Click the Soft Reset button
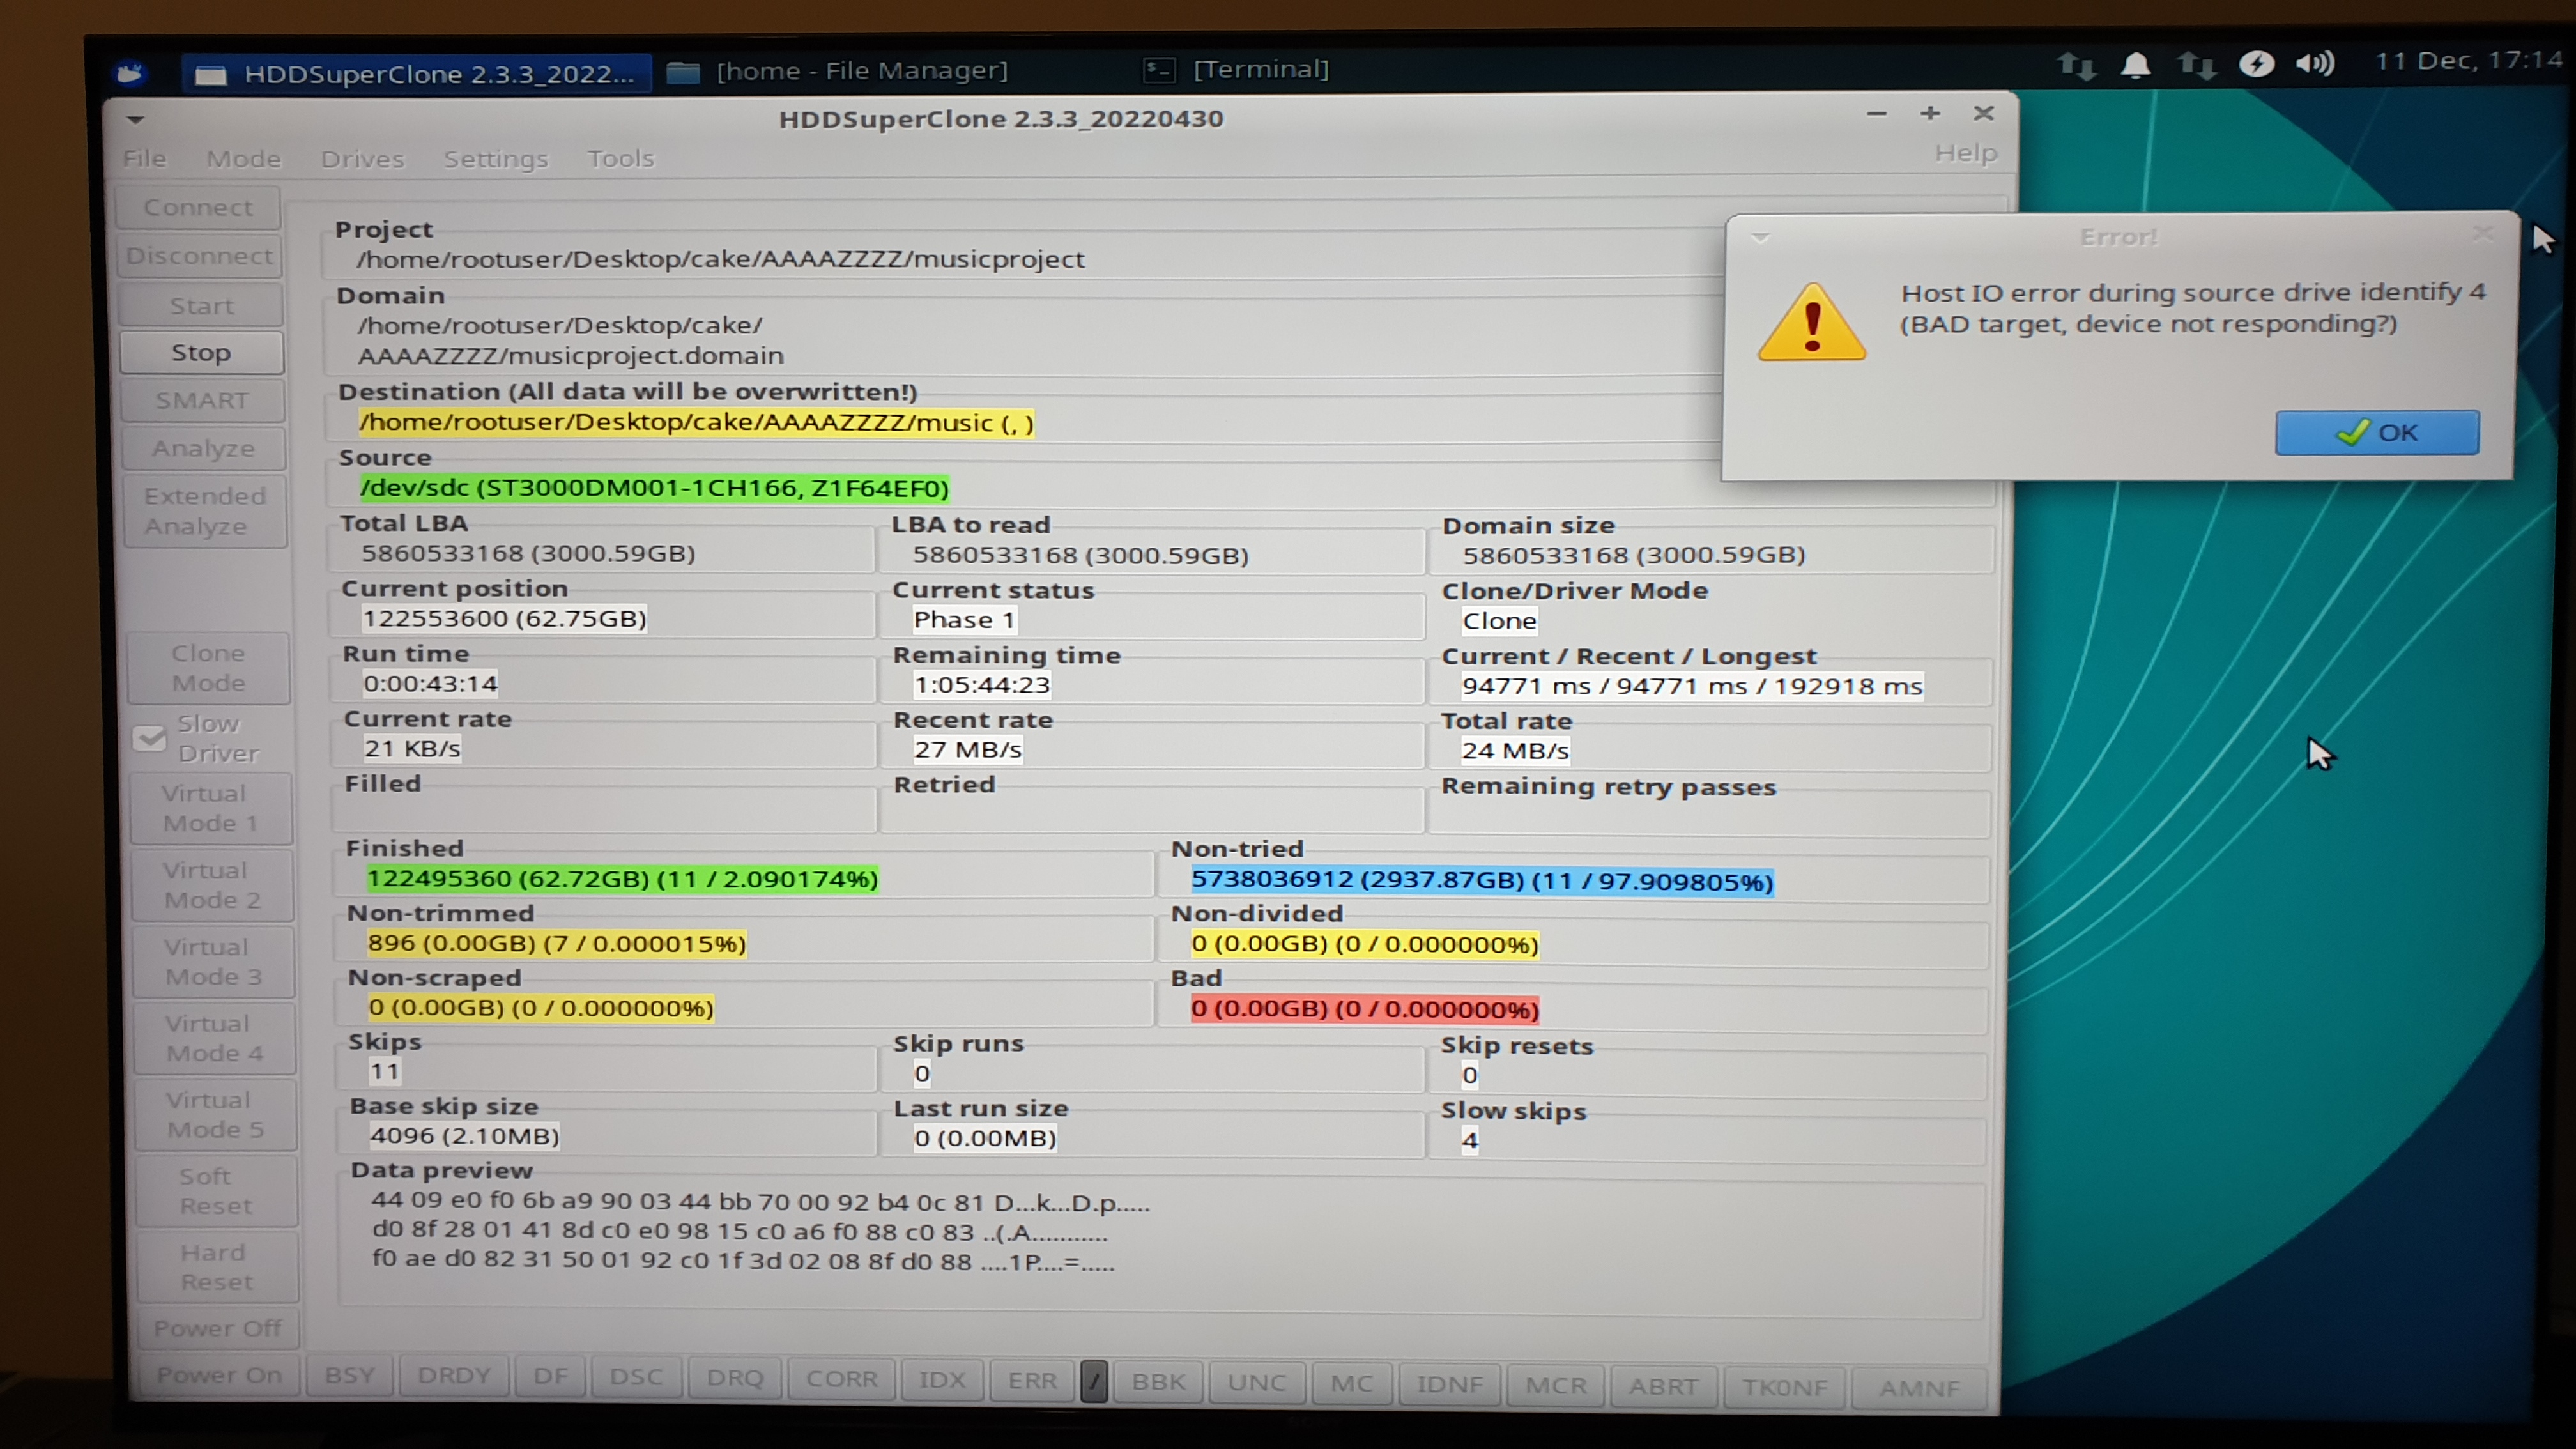 [217, 1191]
